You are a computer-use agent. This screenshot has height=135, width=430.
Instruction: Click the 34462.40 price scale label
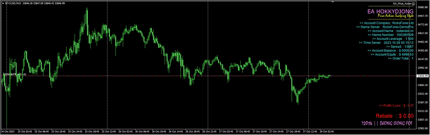point(423,42)
